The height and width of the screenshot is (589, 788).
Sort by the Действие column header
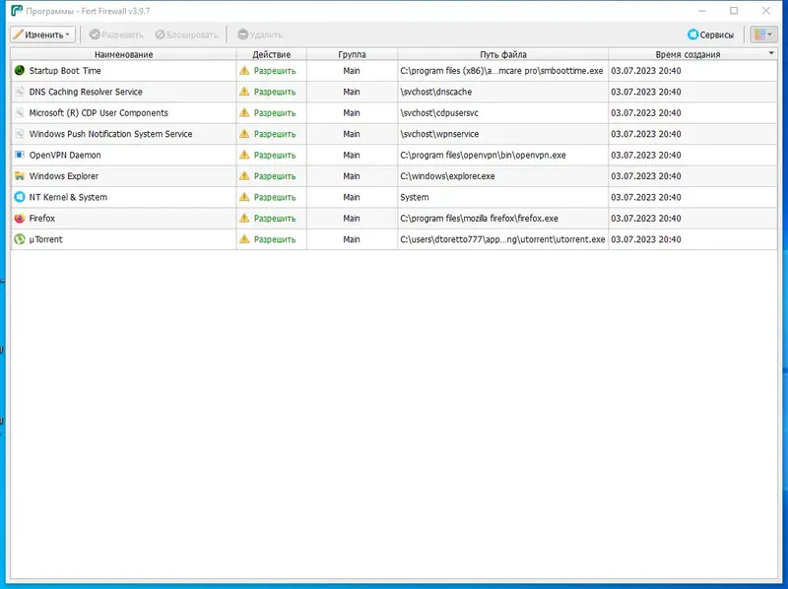click(x=272, y=54)
